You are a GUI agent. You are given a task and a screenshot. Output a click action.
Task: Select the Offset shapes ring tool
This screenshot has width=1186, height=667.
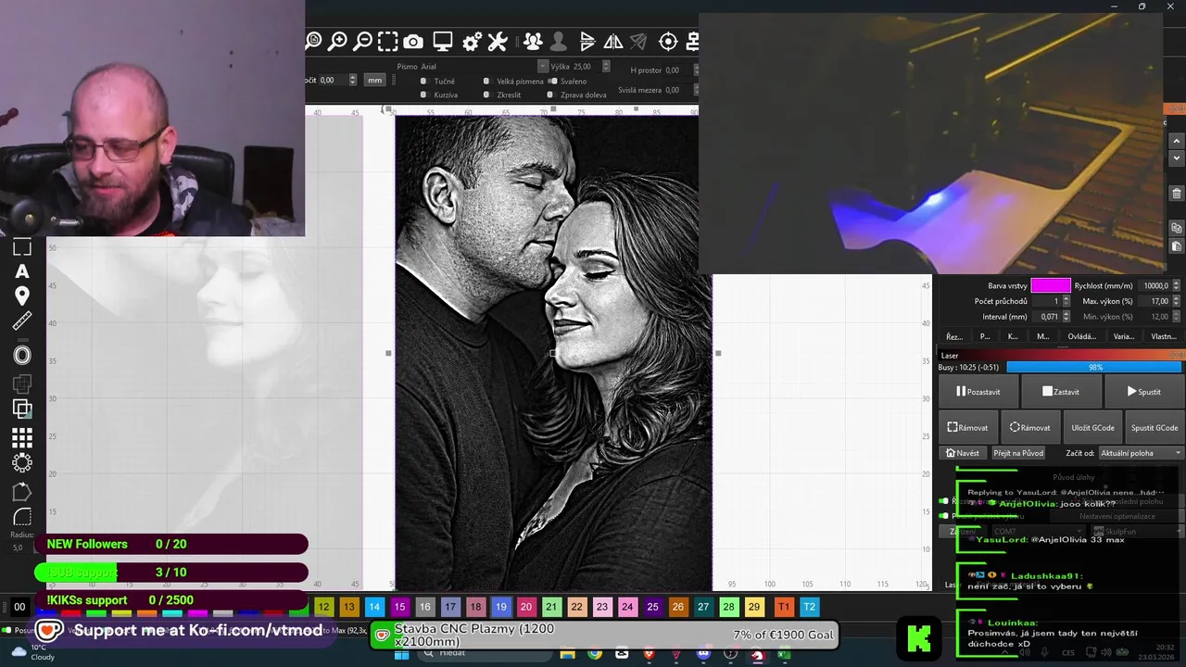(22, 356)
